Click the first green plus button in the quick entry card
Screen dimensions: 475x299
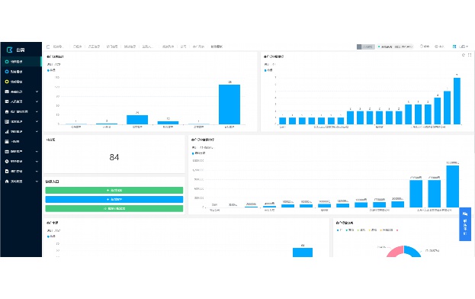(114, 190)
